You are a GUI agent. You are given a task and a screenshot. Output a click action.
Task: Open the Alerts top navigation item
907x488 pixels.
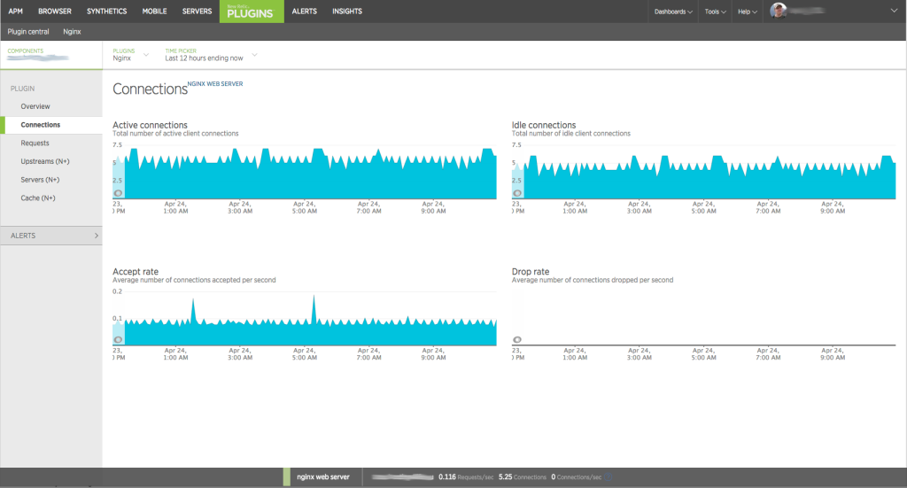click(305, 11)
